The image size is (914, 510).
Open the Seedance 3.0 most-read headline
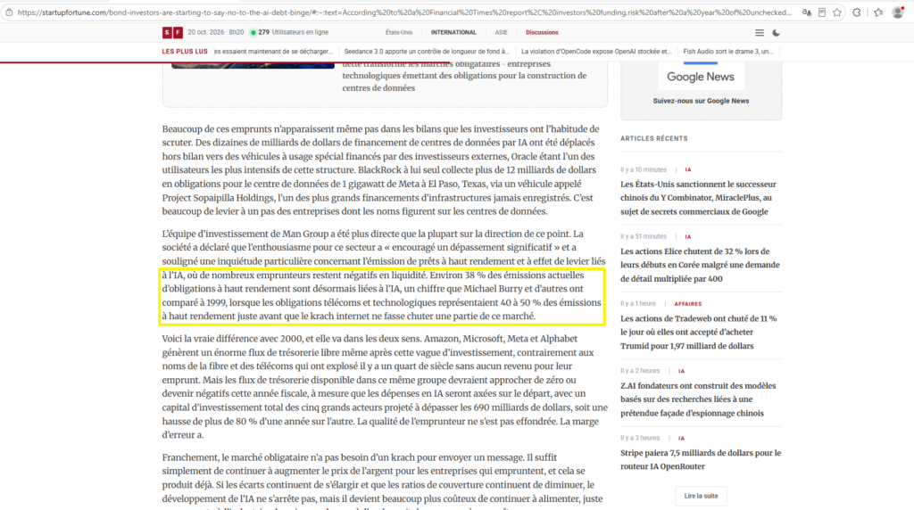(x=427, y=51)
